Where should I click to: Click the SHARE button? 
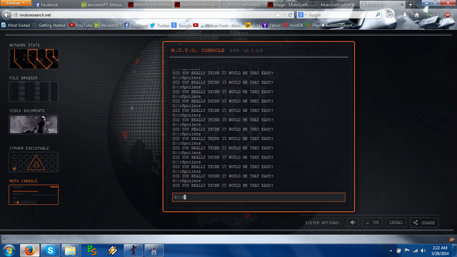424,223
